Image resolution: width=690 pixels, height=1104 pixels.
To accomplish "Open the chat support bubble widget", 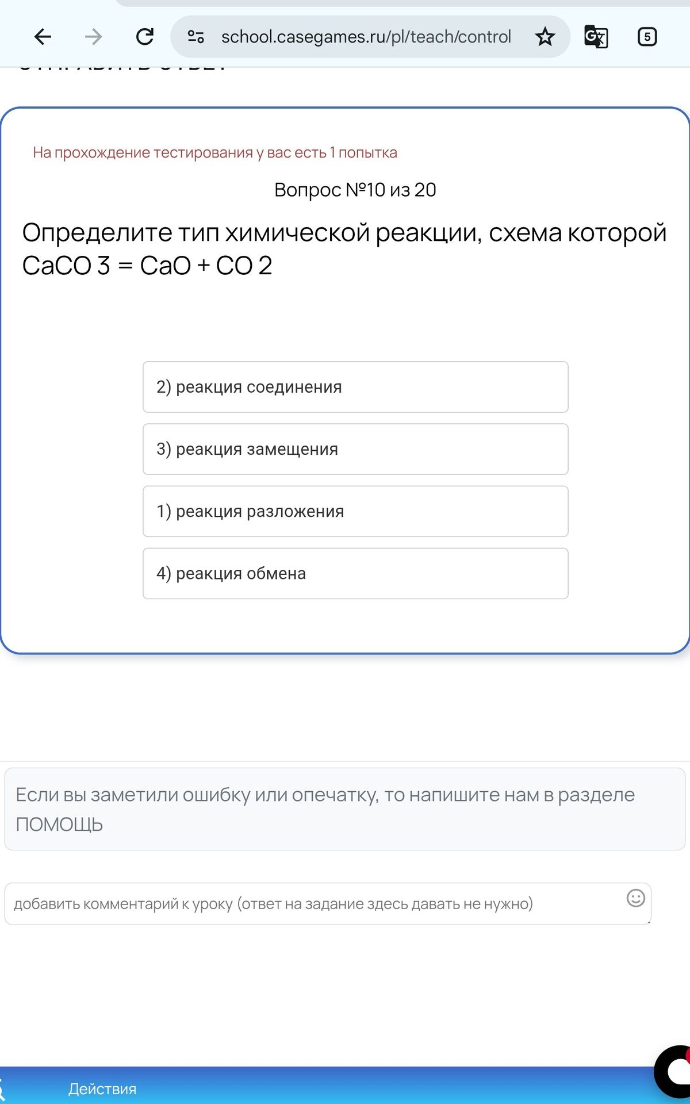I will pos(674,1071).
